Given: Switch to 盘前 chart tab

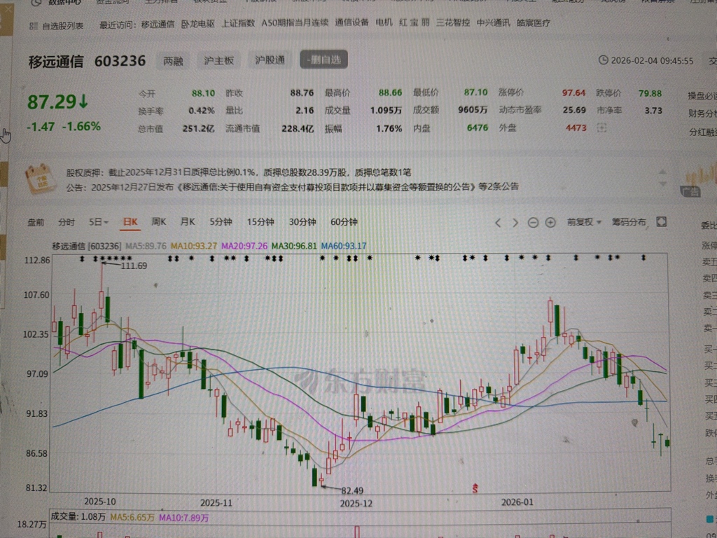Looking at the screenshot, I should pos(36,222).
